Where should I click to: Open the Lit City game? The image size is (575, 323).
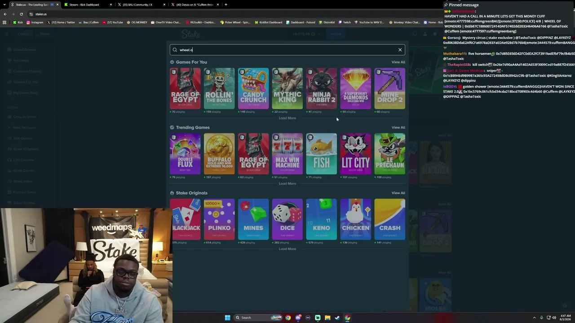point(356,154)
